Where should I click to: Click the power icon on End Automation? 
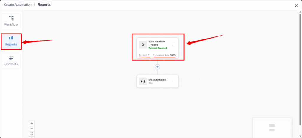click(143, 82)
